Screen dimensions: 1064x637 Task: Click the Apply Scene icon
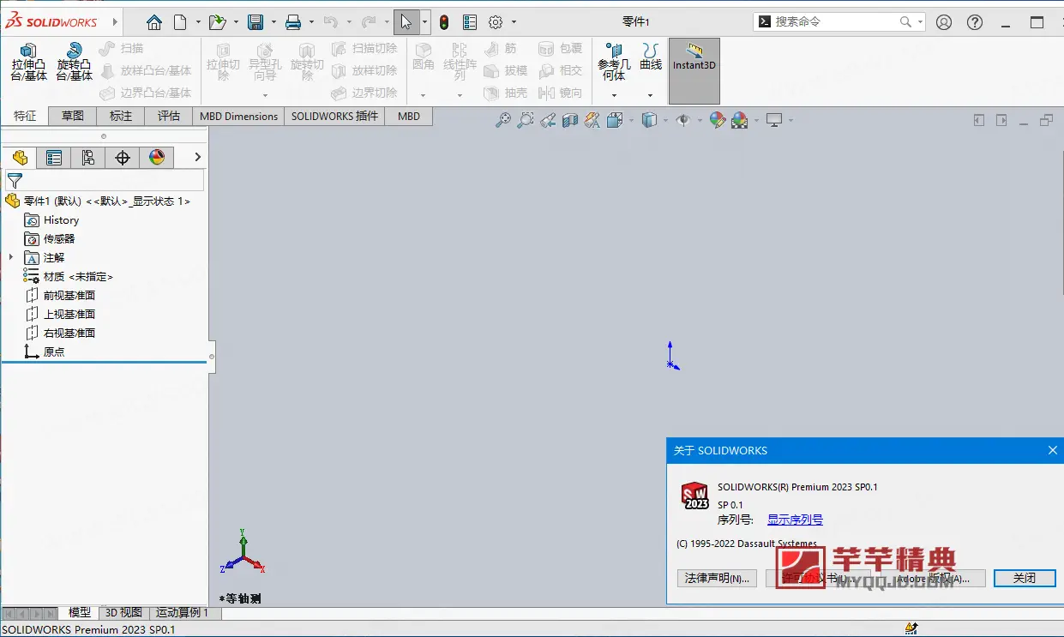tap(739, 121)
